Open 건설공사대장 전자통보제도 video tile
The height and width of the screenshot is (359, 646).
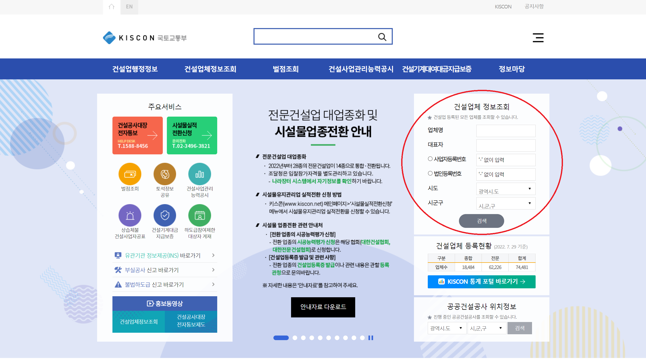(191, 321)
